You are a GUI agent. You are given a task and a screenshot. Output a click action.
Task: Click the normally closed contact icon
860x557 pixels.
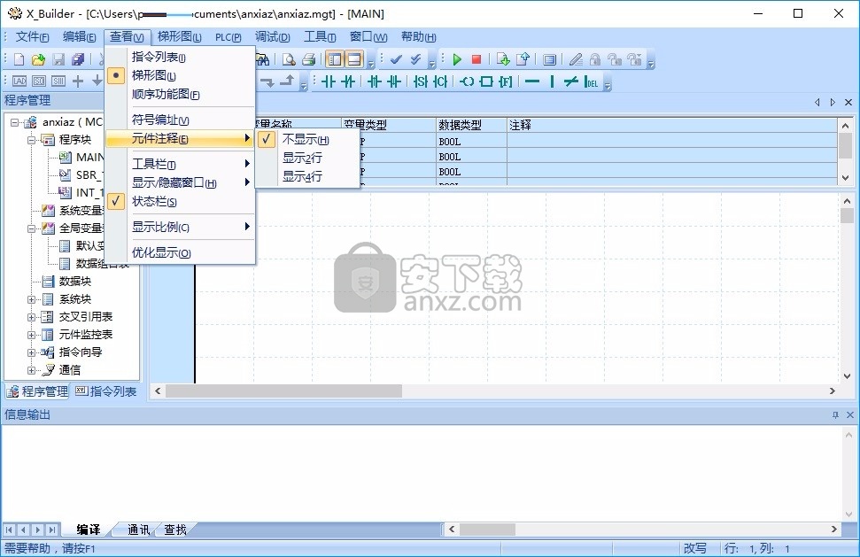click(x=348, y=81)
